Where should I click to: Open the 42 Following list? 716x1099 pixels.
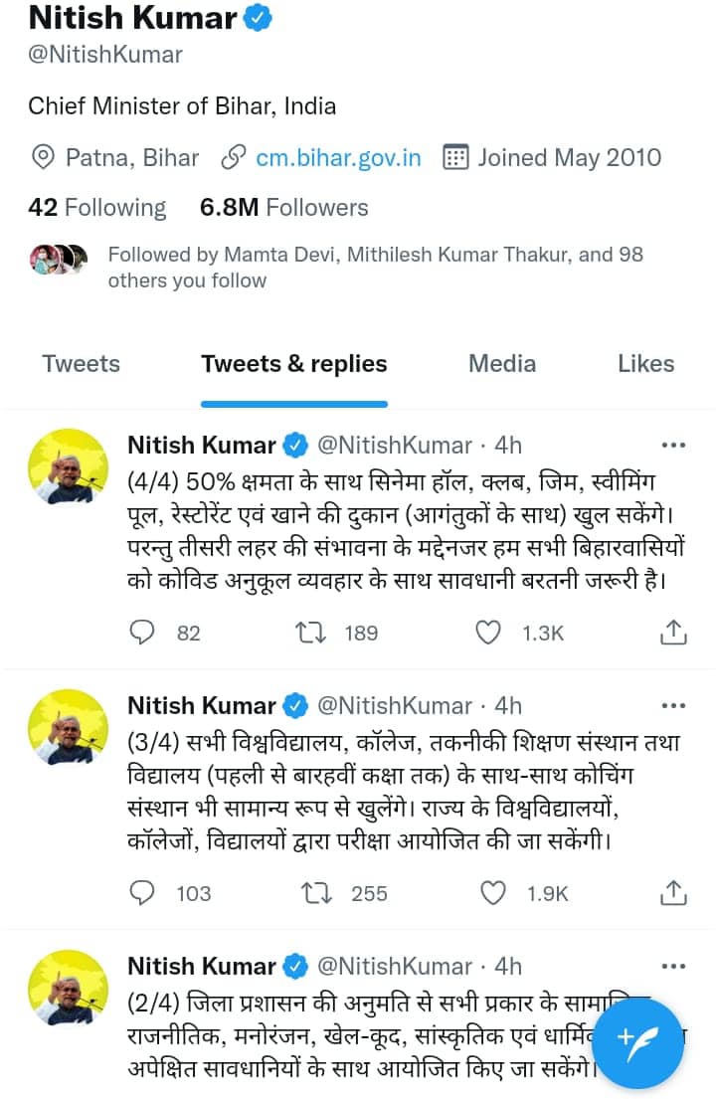point(96,207)
